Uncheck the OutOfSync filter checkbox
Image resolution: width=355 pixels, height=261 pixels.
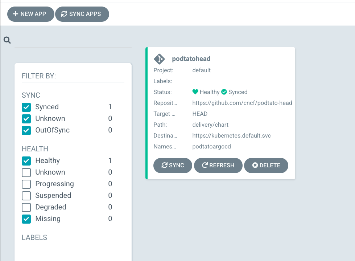coord(26,130)
